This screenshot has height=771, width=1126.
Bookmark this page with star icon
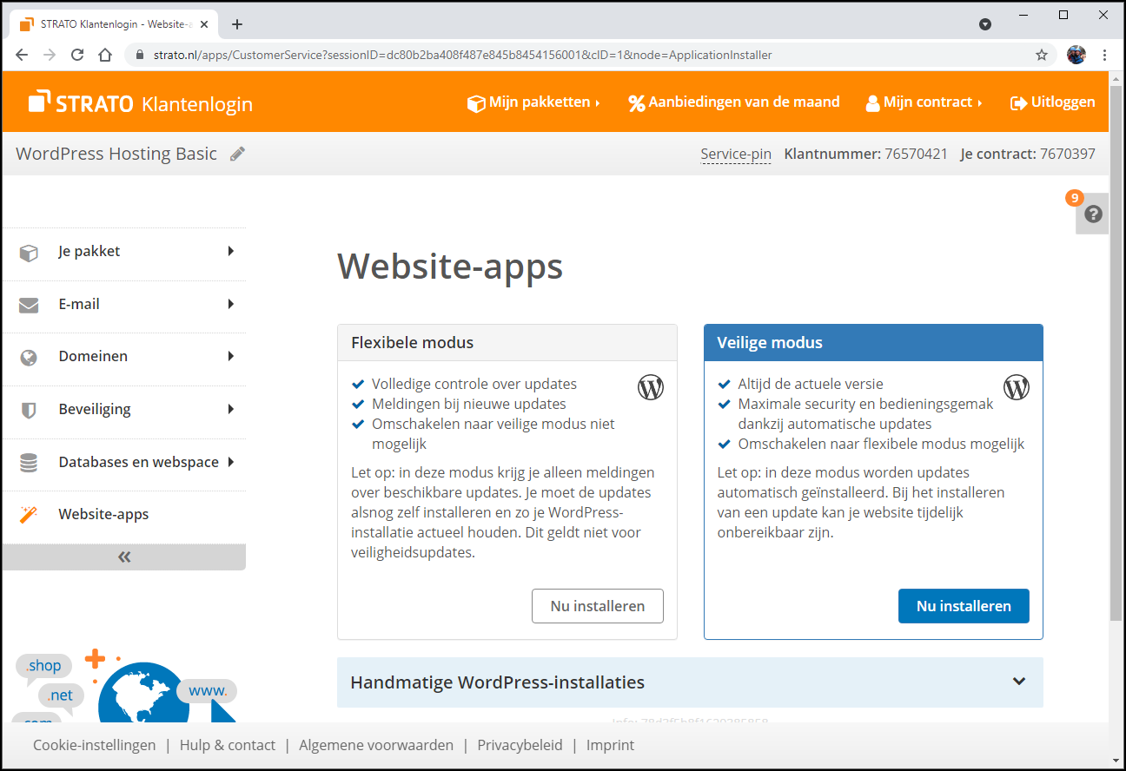click(x=1042, y=55)
